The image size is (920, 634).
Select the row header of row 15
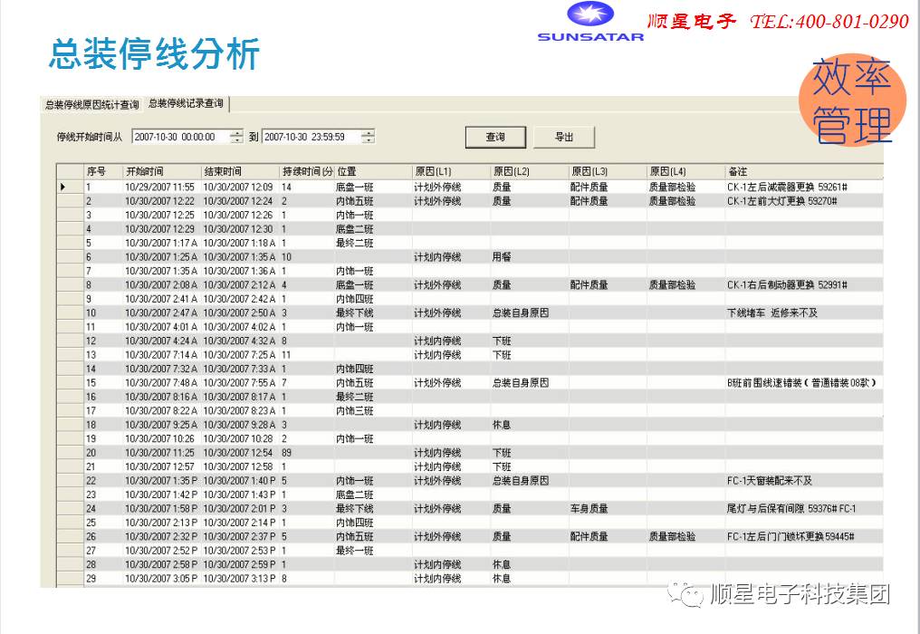(70, 383)
